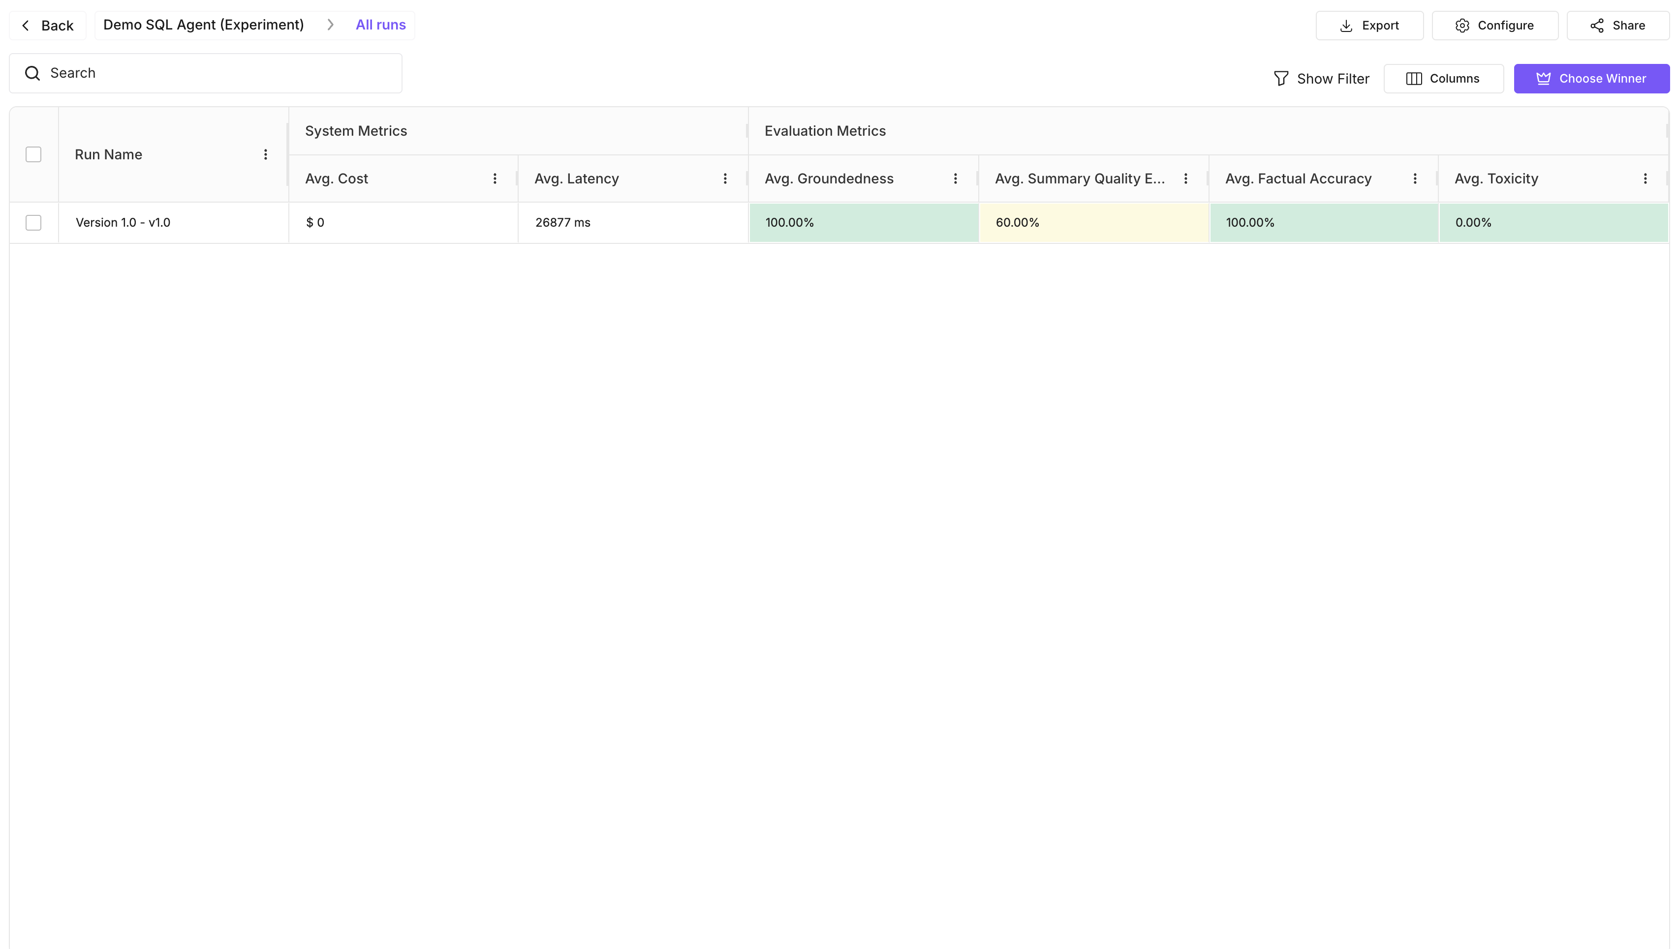Screen dimensions: 1677x949
Task: Open the Avg. Cost column options menu
Action: (495, 178)
